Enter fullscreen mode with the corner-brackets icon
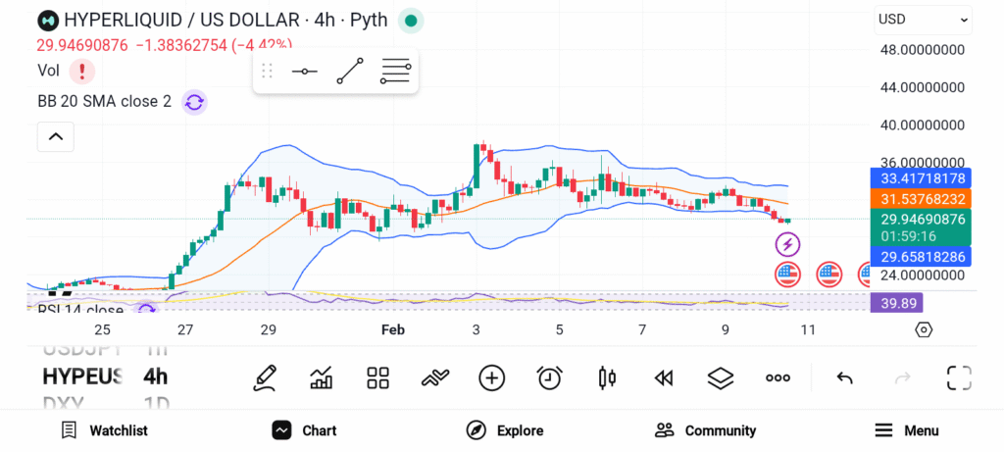 [958, 378]
